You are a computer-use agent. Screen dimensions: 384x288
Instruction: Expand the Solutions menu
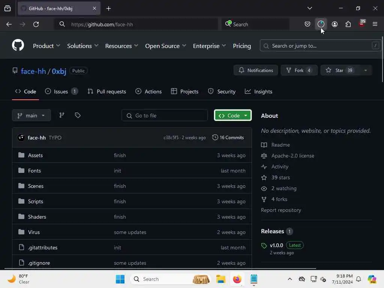pos(83,46)
